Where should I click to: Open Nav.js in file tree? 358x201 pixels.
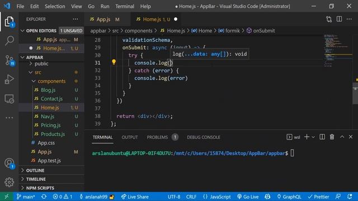click(48, 117)
